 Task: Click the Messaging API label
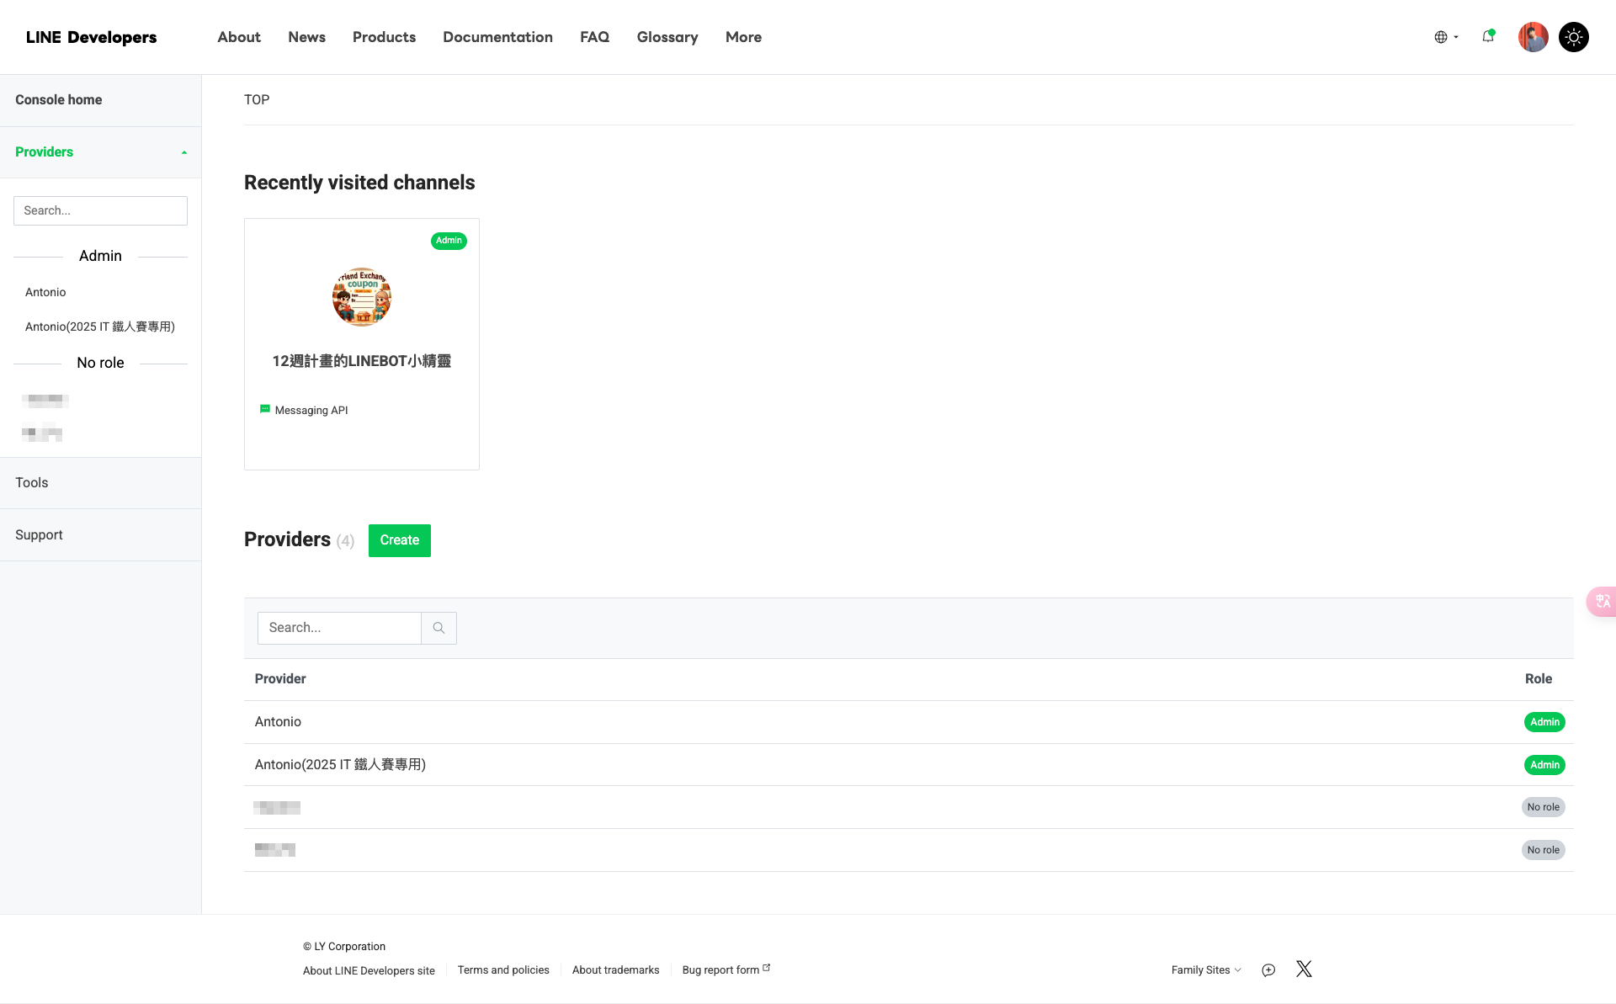(311, 411)
